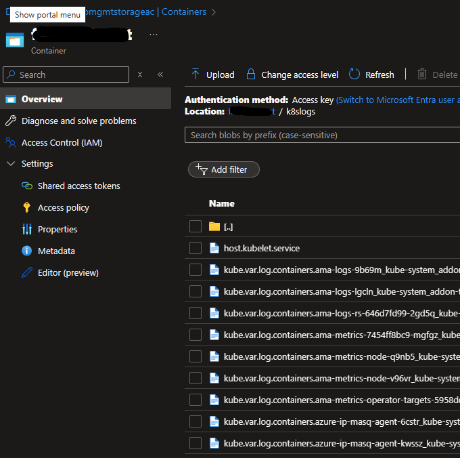Click the redacted container location link
Screen dimensions: 460x458
[252, 111]
